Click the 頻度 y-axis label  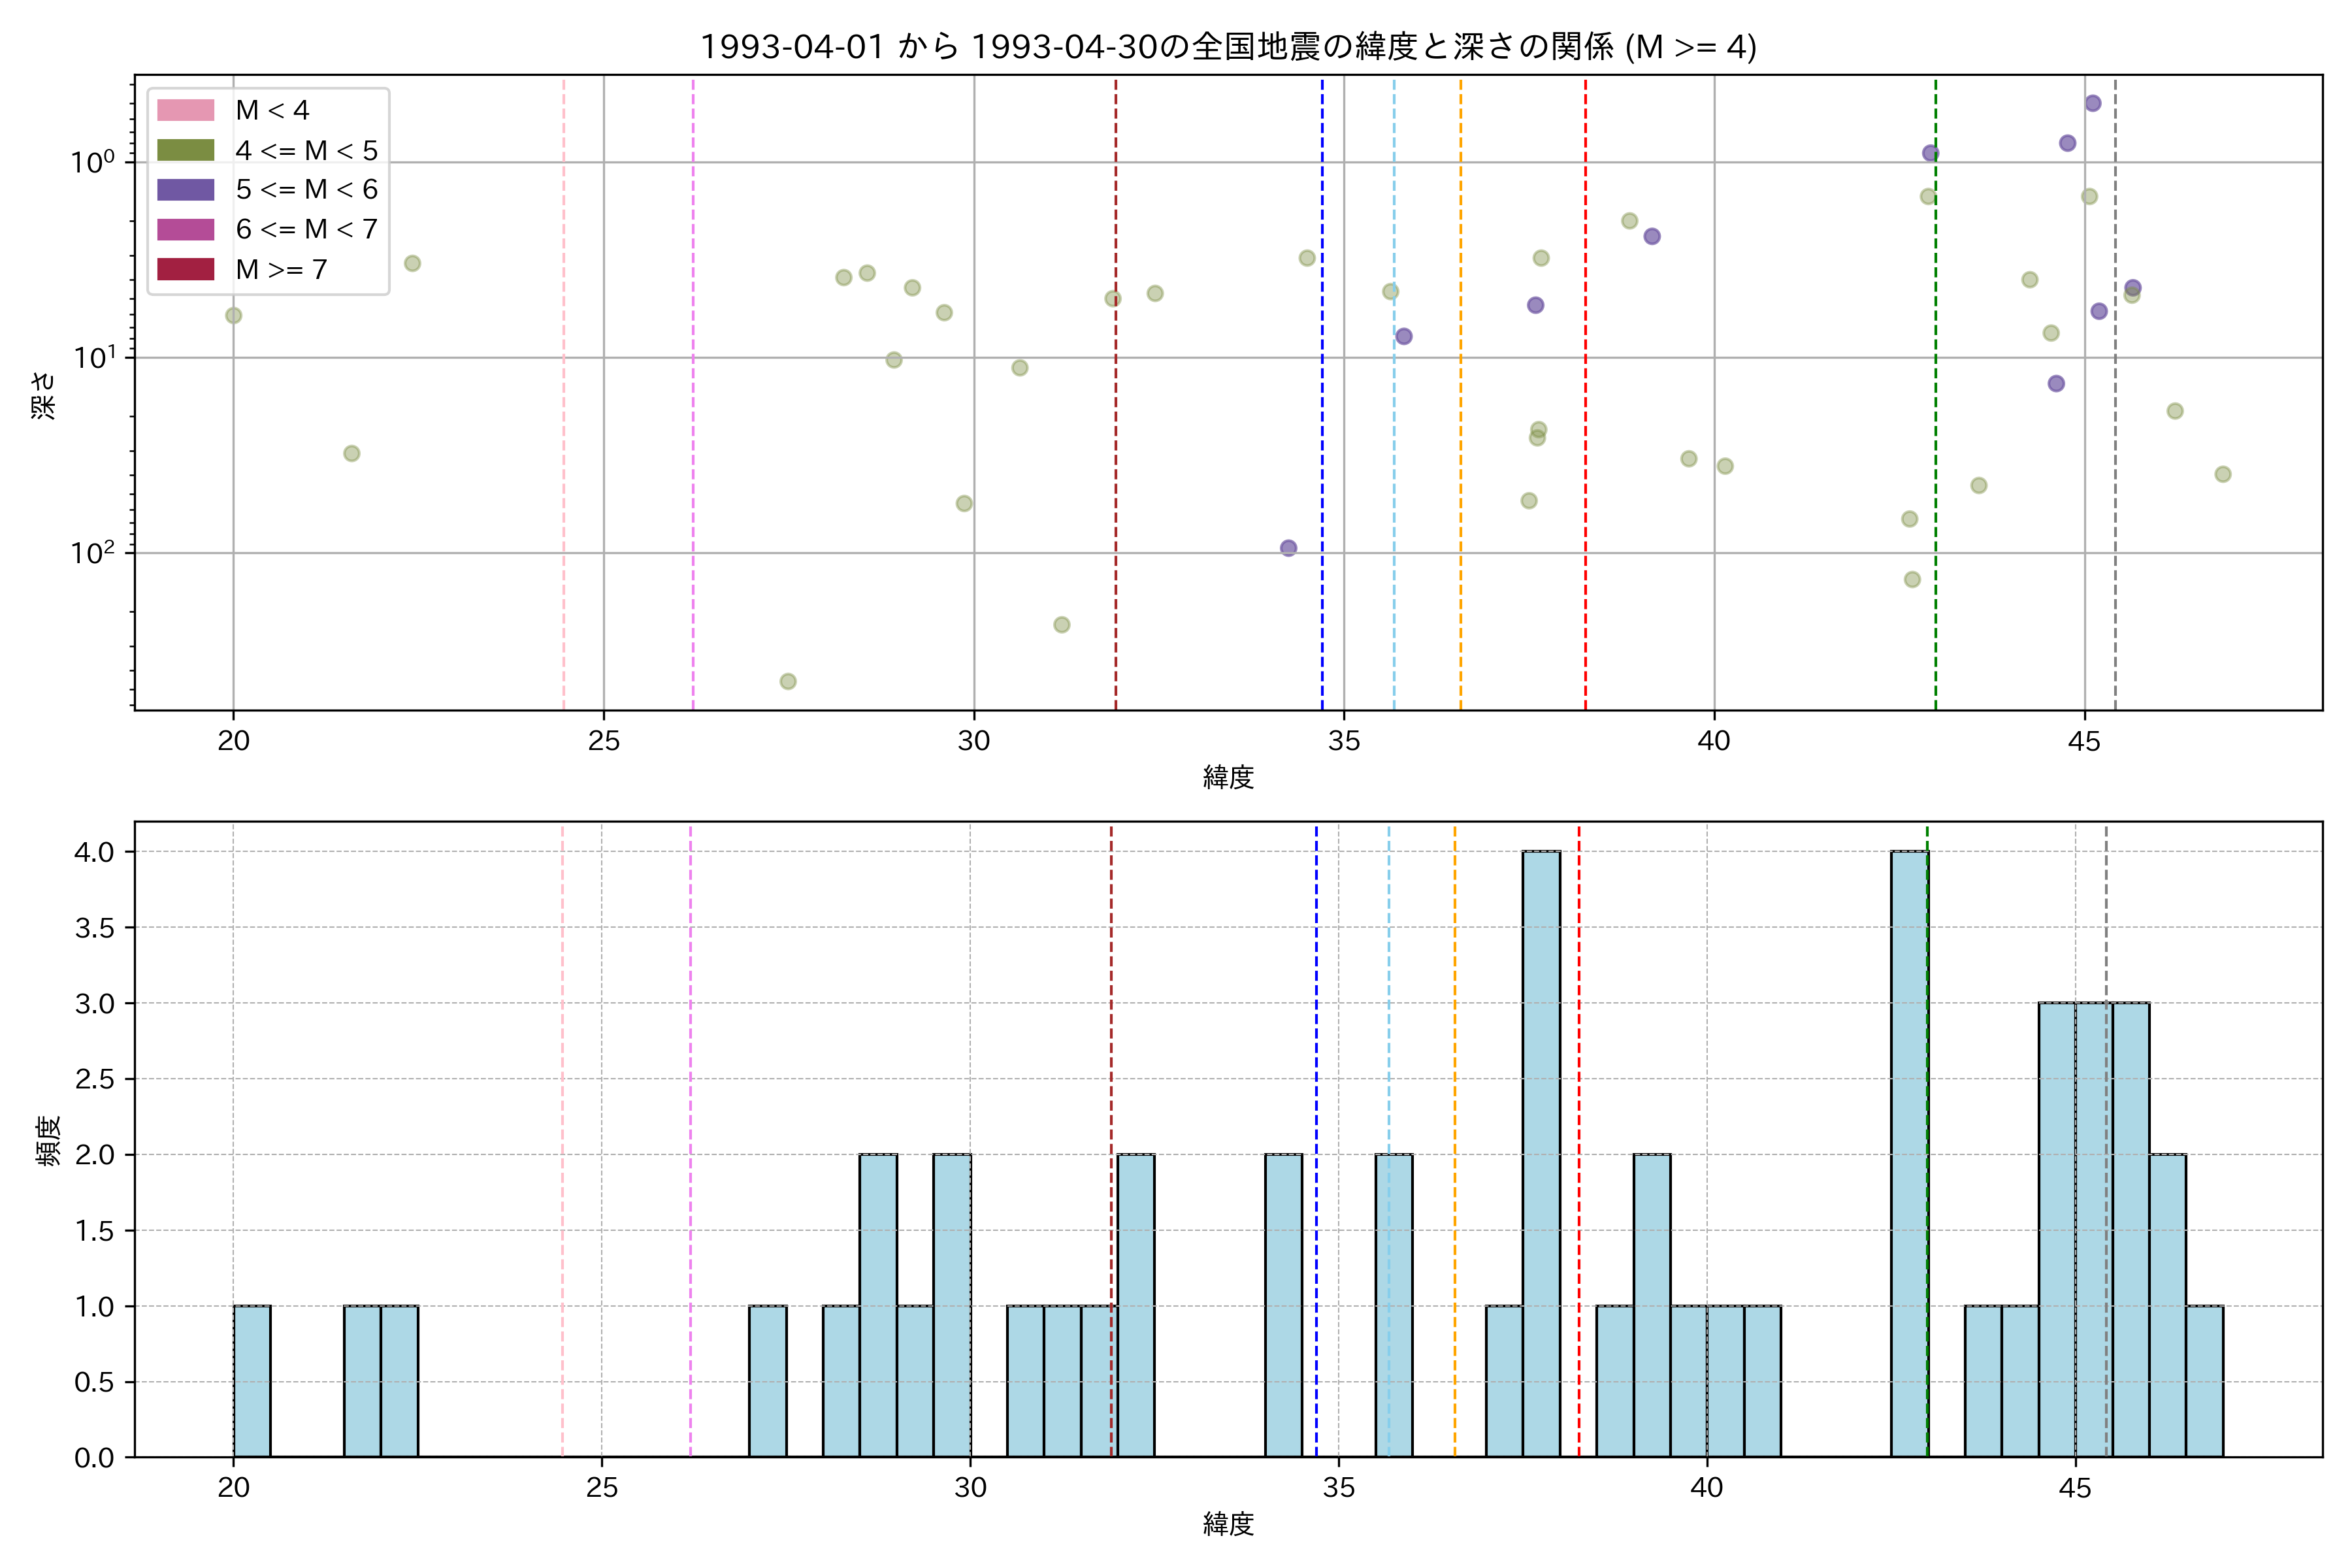[48, 1140]
